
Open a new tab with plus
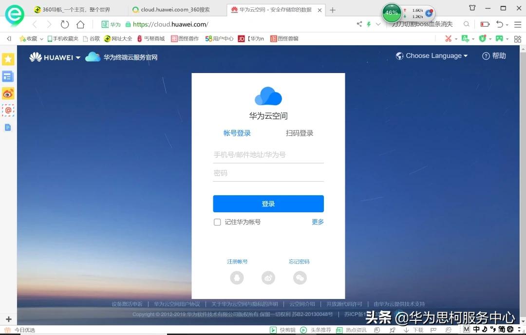click(x=333, y=10)
